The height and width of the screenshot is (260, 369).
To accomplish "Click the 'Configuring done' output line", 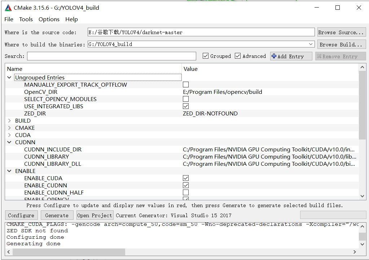I will coord(35,237).
